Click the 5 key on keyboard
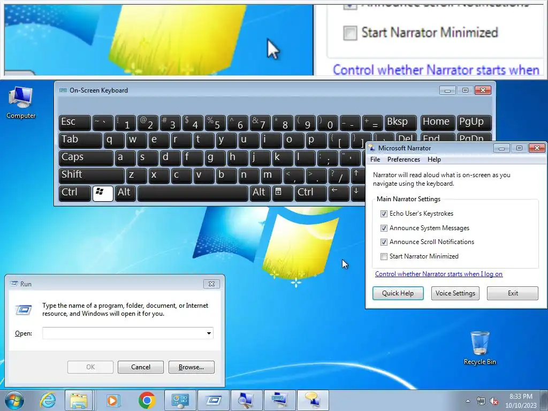The height and width of the screenshot is (411, 548). click(x=215, y=123)
